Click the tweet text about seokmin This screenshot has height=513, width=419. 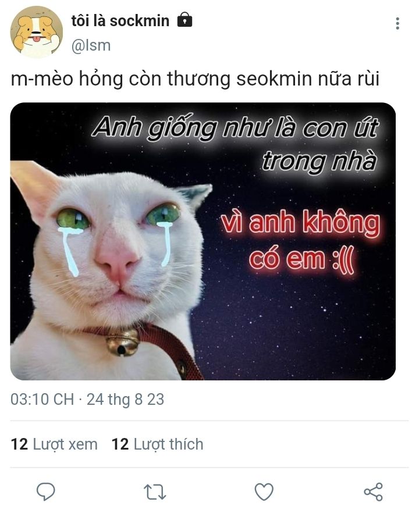pyautogui.click(x=195, y=79)
